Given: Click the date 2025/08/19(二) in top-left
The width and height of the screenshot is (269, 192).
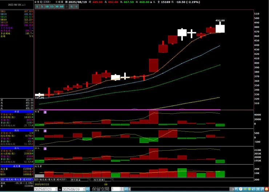Looking at the screenshot, I should click(x=17, y=5).
